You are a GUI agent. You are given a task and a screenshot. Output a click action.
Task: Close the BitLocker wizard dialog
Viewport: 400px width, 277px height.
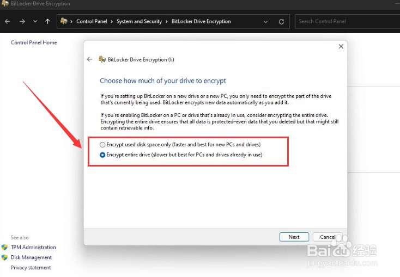pyautogui.click(x=341, y=46)
